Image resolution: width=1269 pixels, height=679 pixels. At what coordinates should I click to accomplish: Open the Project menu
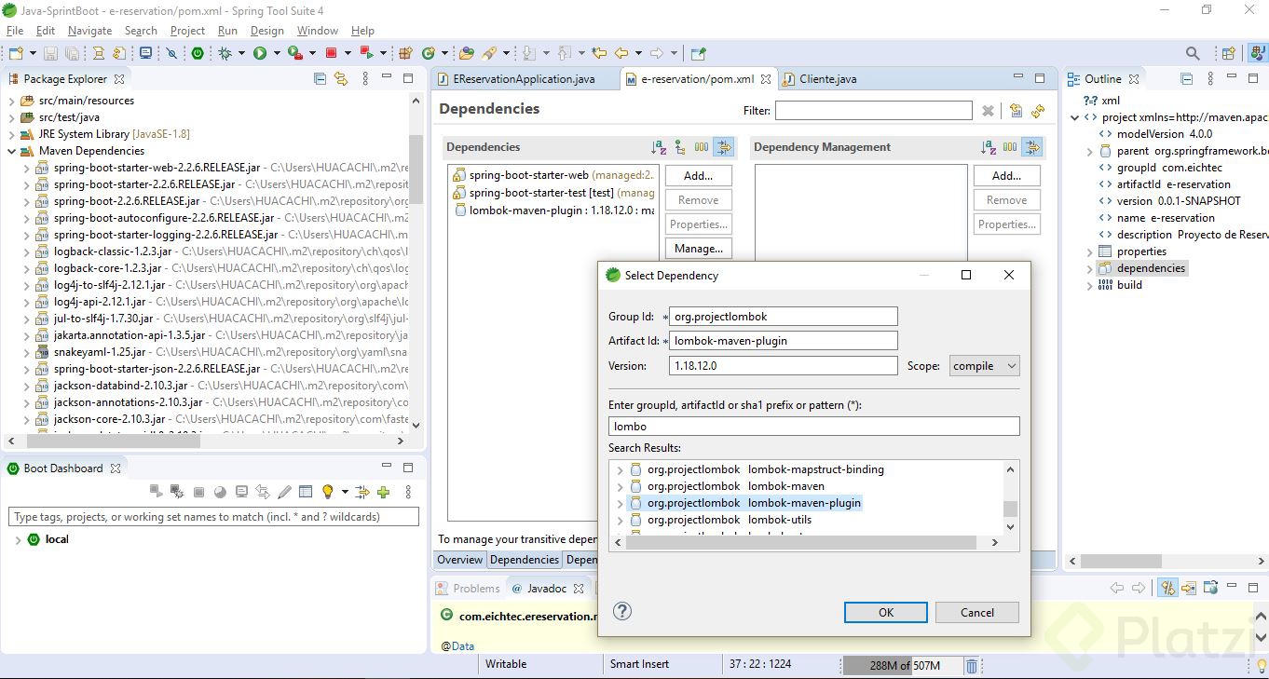[187, 31]
